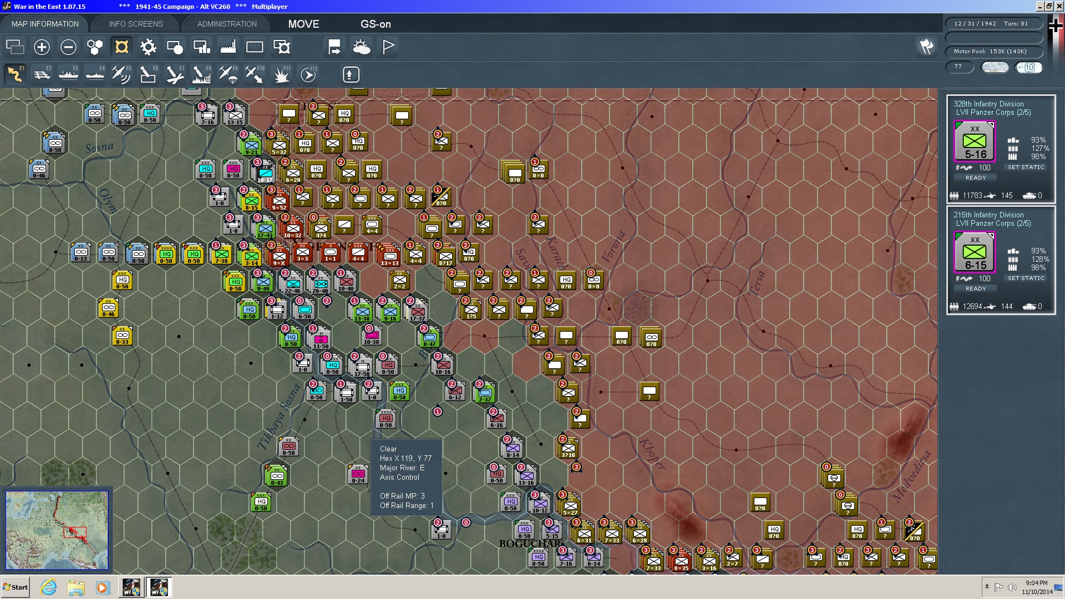Select Amphibious transport mode (F4)
The height and width of the screenshot is (599, 1065).
pyautogui.click(x=95, y=74)
